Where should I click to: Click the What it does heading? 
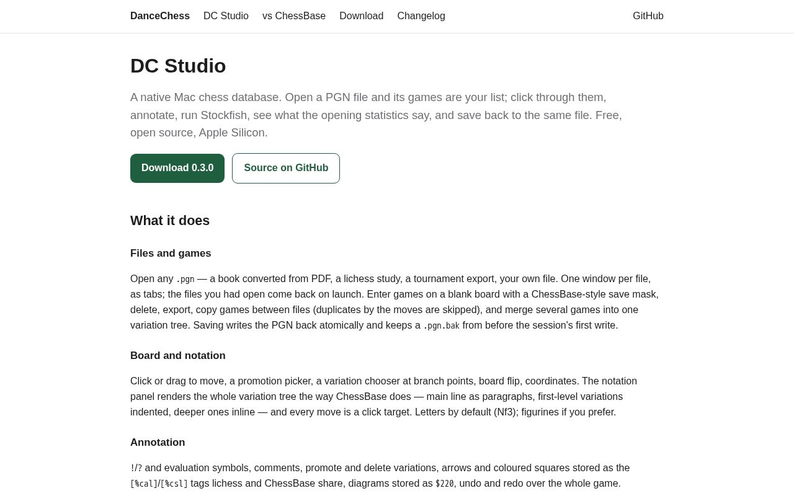point(170,221)
